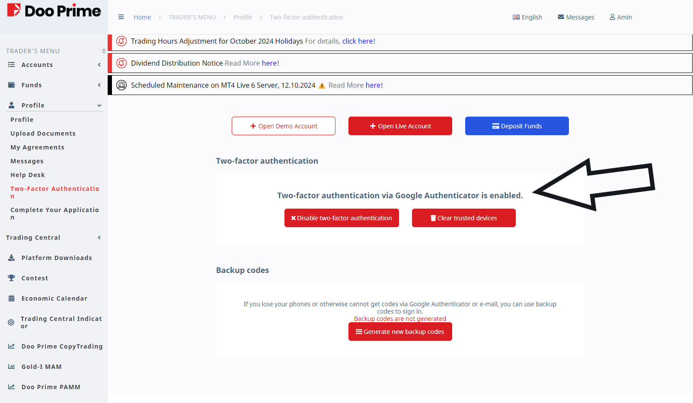The image size is (693, 403).
Task: Open the Contest page
Action: [x=35, y=278]
